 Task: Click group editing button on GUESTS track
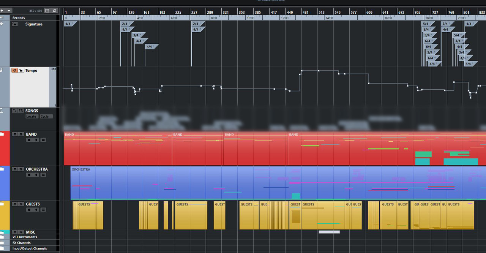pyautogui.click(x=43, y=210)
